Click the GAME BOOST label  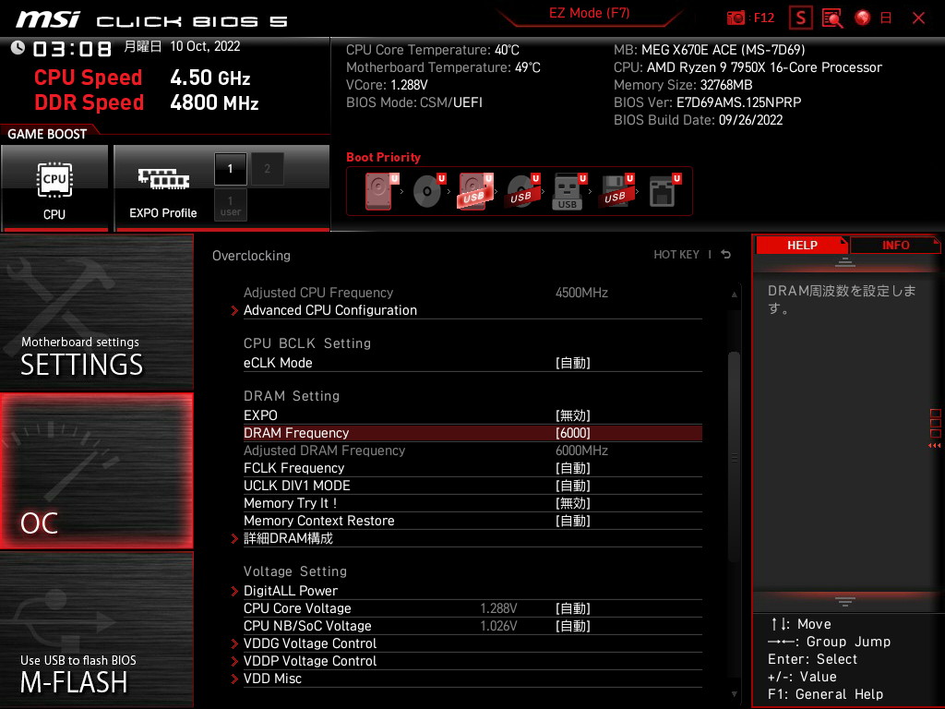coord(47,134)
